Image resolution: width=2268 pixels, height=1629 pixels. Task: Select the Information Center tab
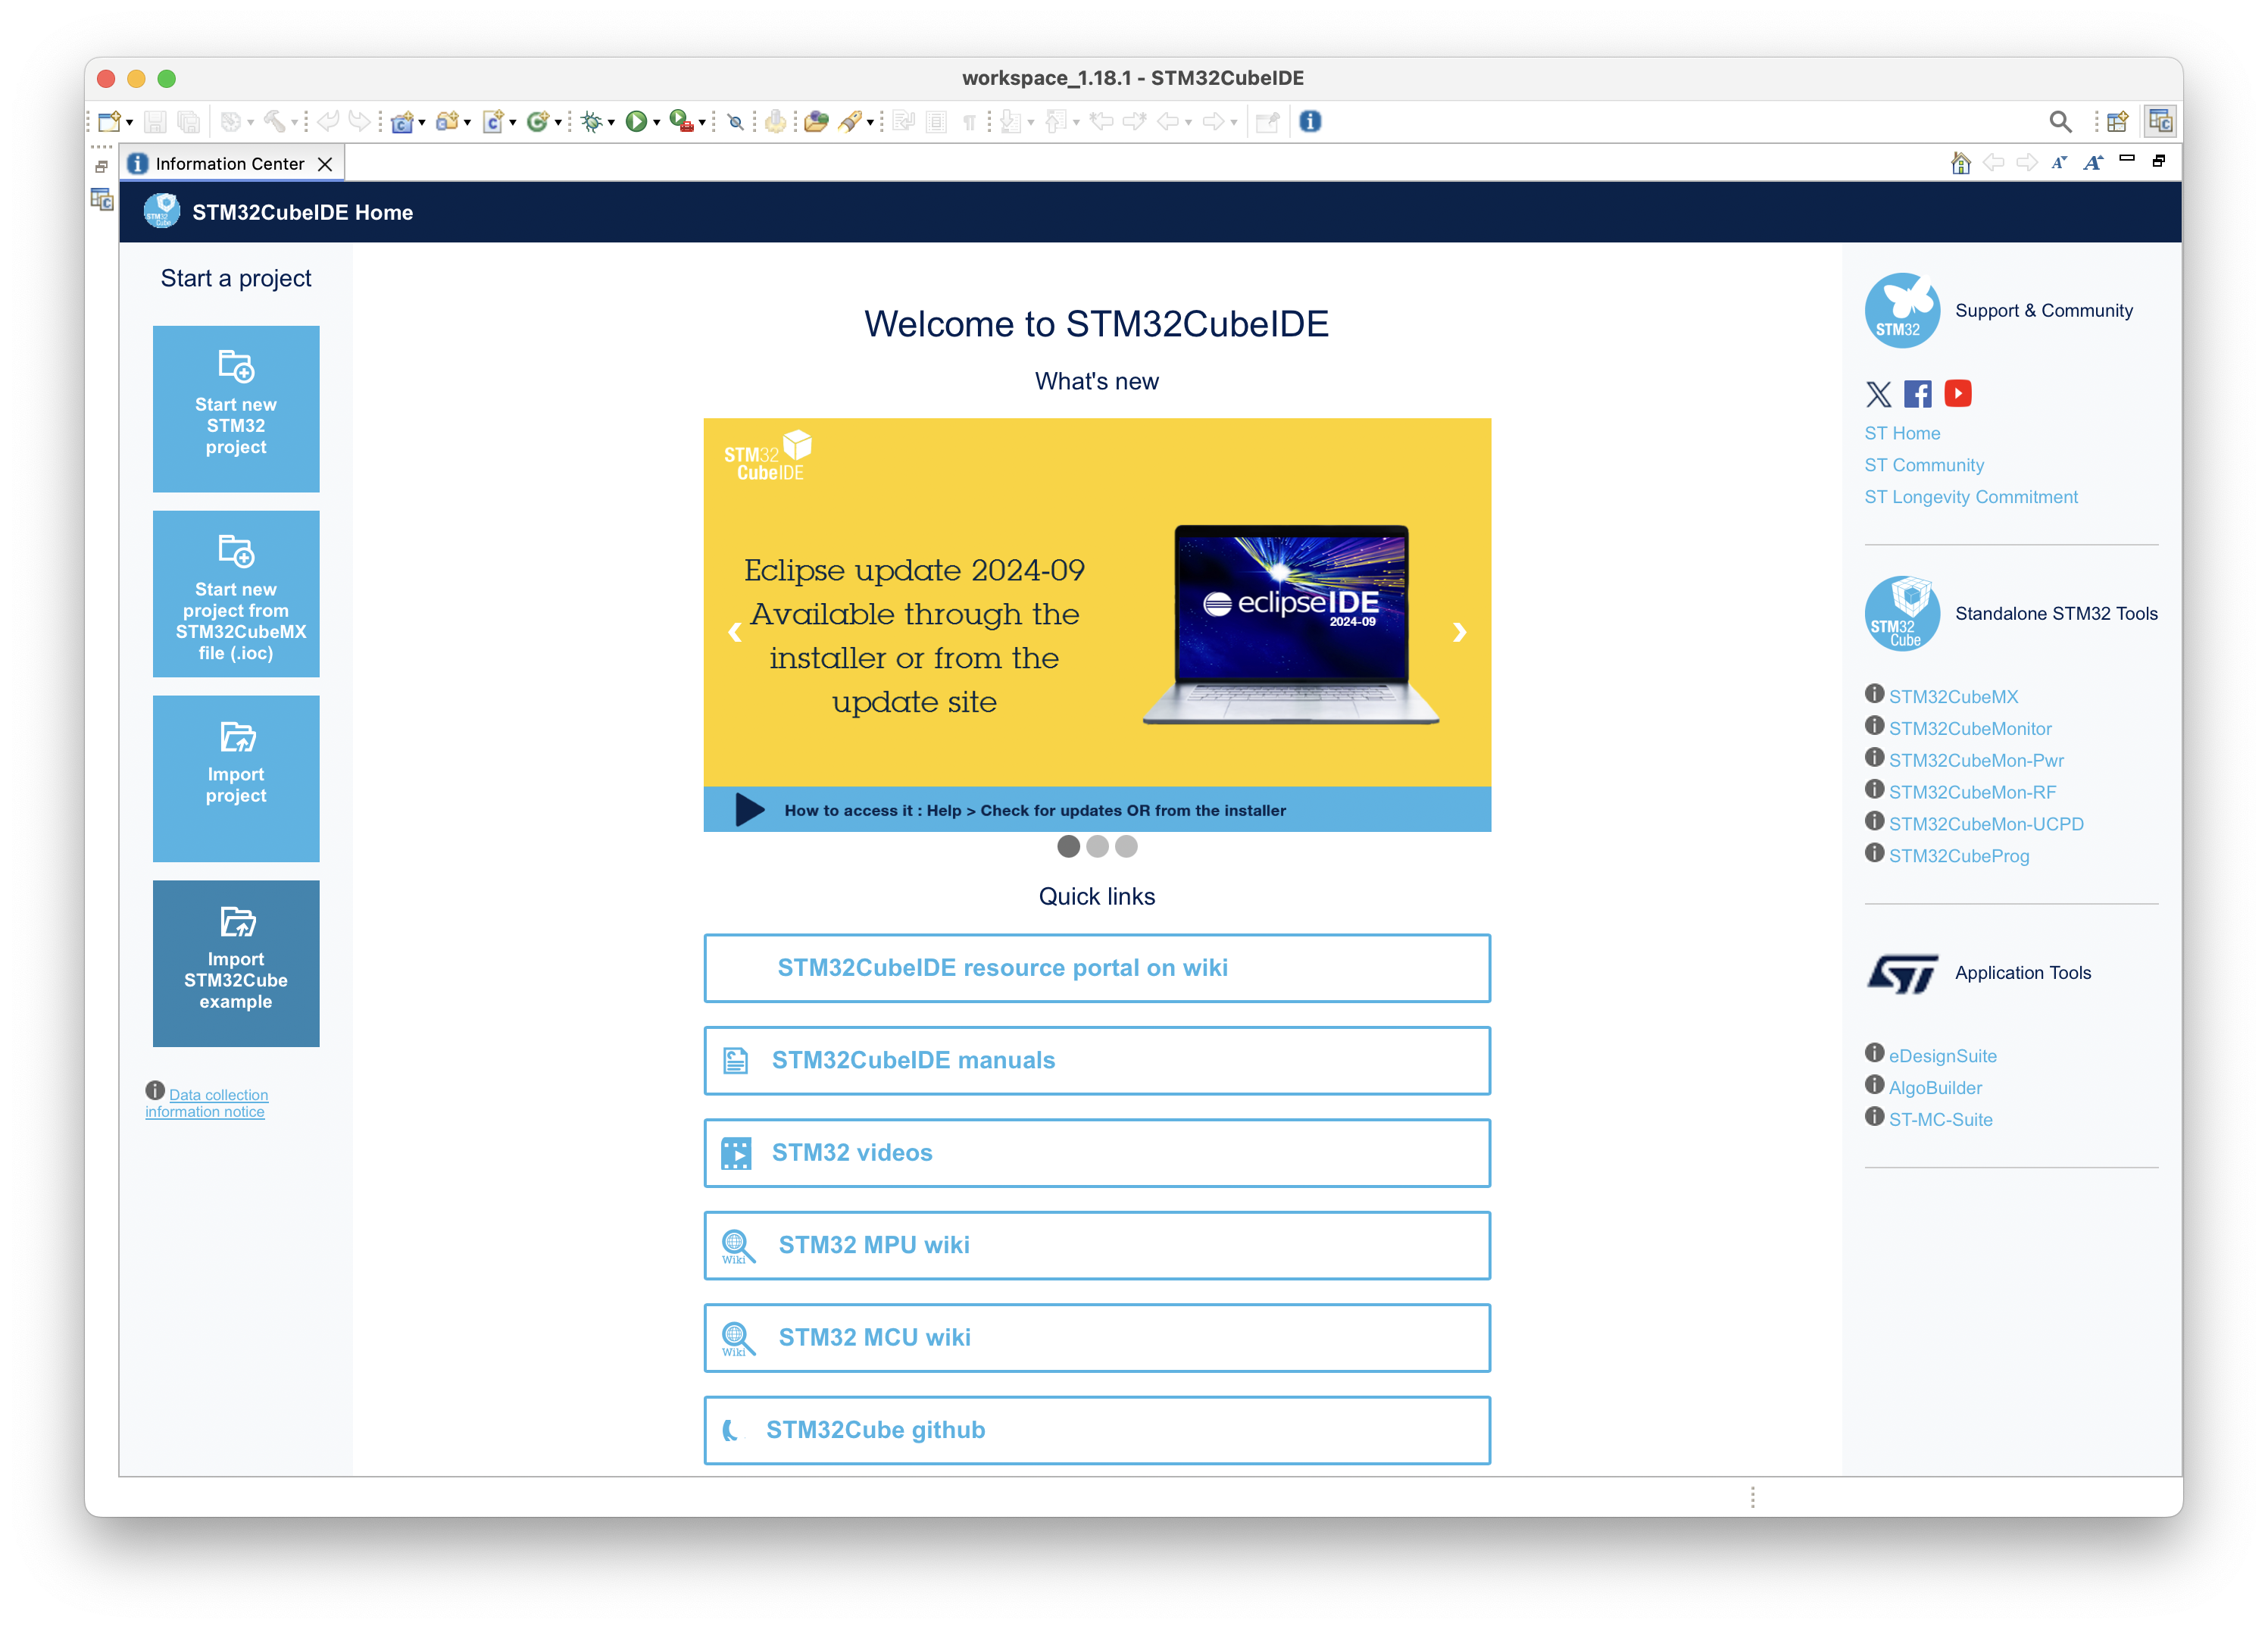229,164
